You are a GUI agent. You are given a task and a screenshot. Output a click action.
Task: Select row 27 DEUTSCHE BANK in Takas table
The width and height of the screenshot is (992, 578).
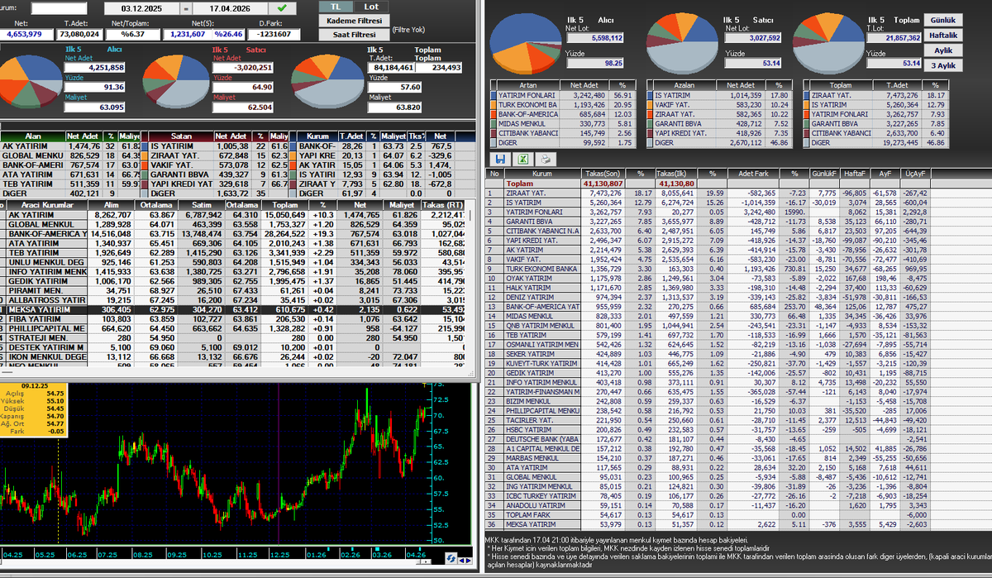tap(707, 438)
